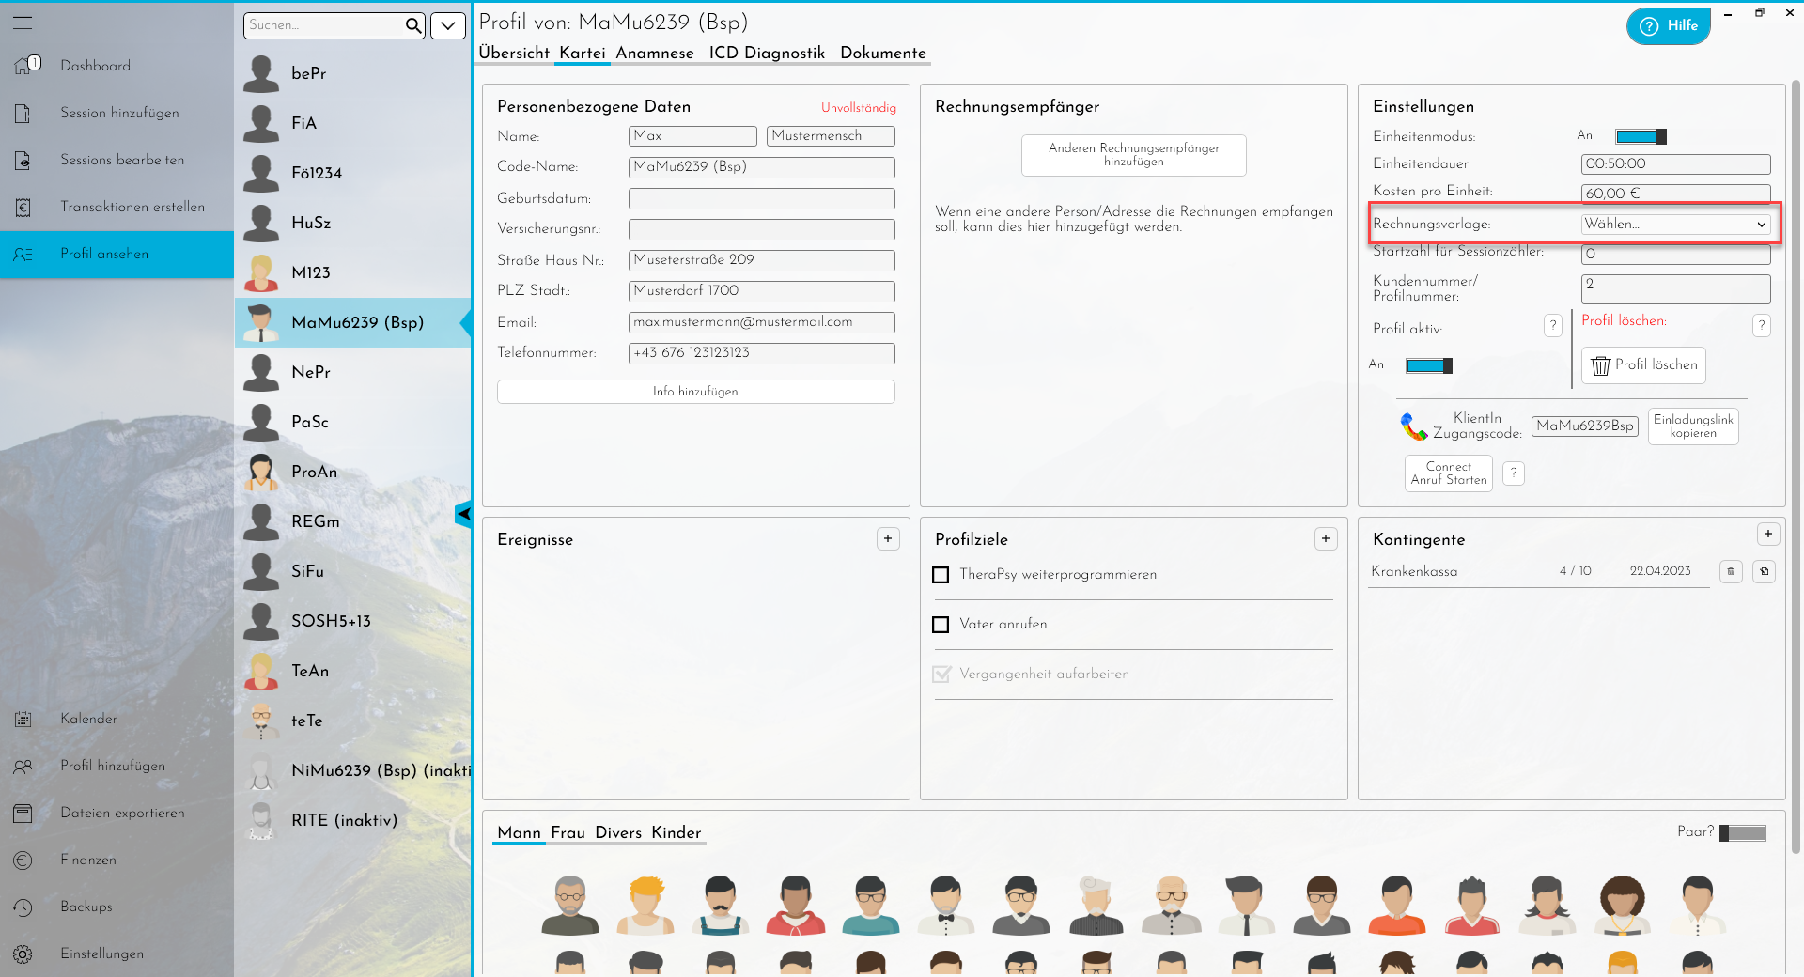
Task: Click the right-hand vertical scrollbar
Action: coord(1796,465)
